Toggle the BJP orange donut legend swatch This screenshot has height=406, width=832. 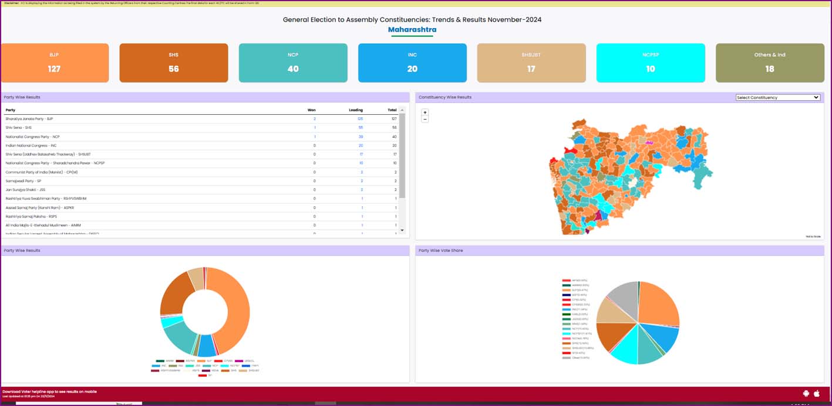[201, 361]
